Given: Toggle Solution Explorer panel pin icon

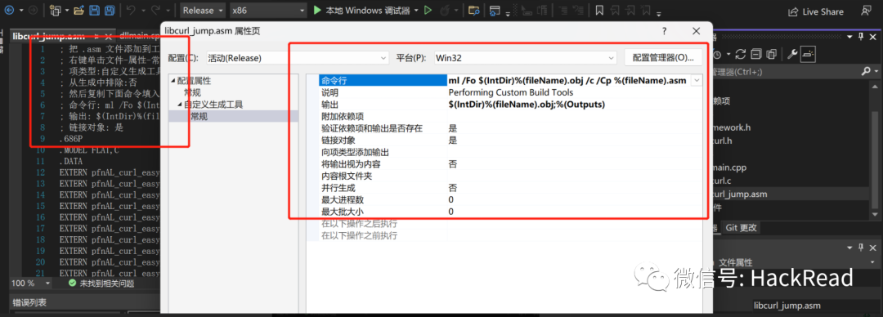Looking at the screenshot, I should pos(860,37).
